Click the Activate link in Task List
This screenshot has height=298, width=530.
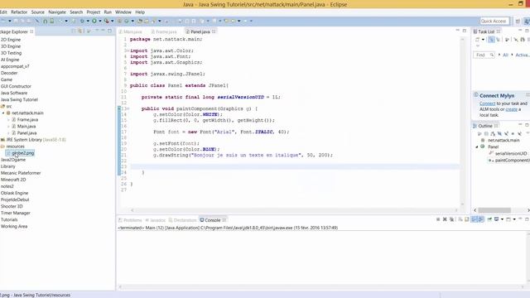point(523,55)
